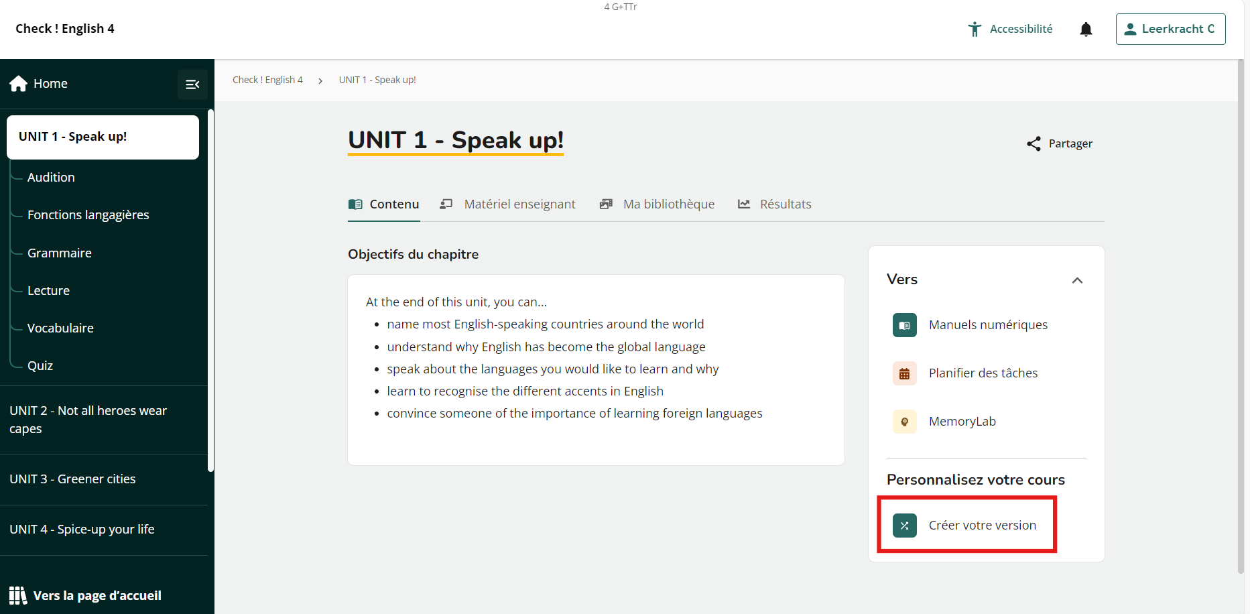Open the Leerkracht C account button

1170,29
